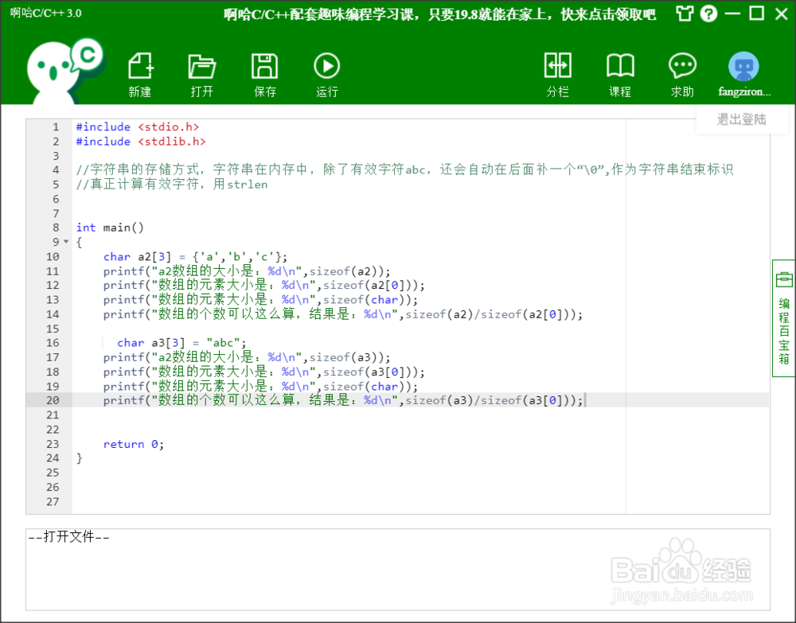
Task: Open the 编程百宝箱 side panel
Action: [x=784, y=318]
